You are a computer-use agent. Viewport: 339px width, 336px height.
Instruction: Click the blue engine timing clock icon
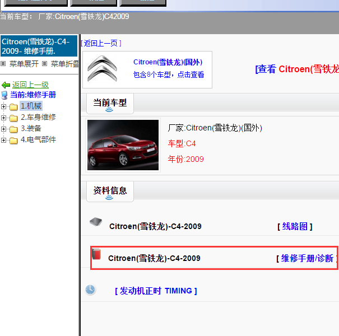90,290
